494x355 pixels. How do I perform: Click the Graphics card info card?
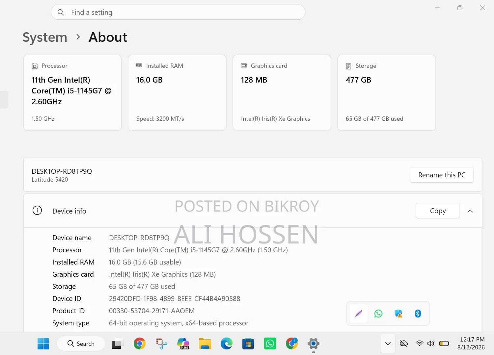point(282,93)
